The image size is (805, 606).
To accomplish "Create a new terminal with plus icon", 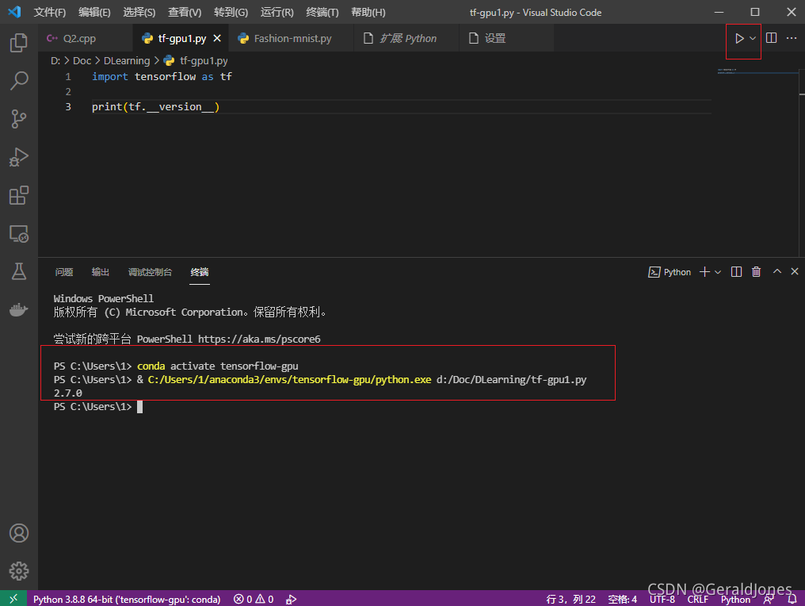I will click(705, 272).
